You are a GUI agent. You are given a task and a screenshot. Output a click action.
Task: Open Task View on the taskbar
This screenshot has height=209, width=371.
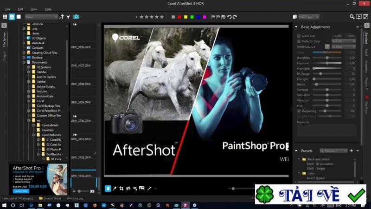21,205
